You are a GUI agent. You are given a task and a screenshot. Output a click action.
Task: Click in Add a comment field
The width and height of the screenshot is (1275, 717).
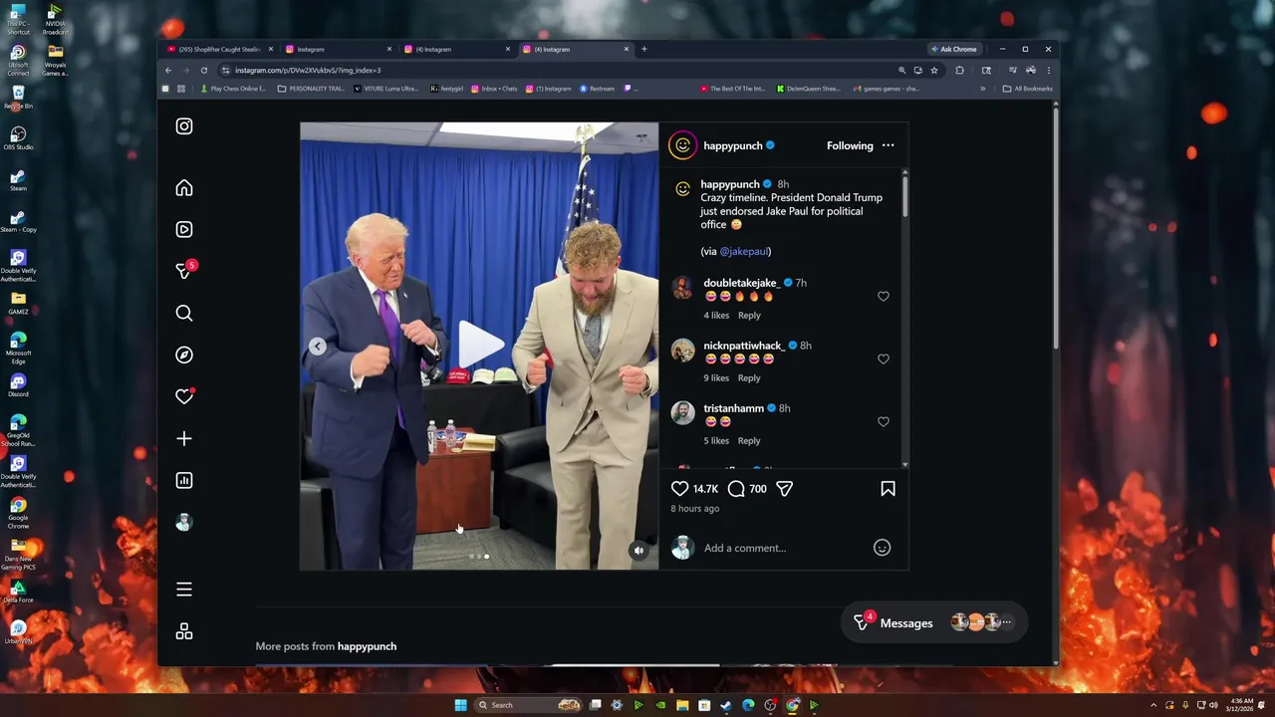click(x=782, y=548)
